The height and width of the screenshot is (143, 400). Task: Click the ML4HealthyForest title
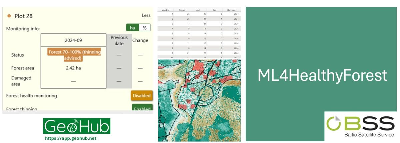(x=322, y=75)
